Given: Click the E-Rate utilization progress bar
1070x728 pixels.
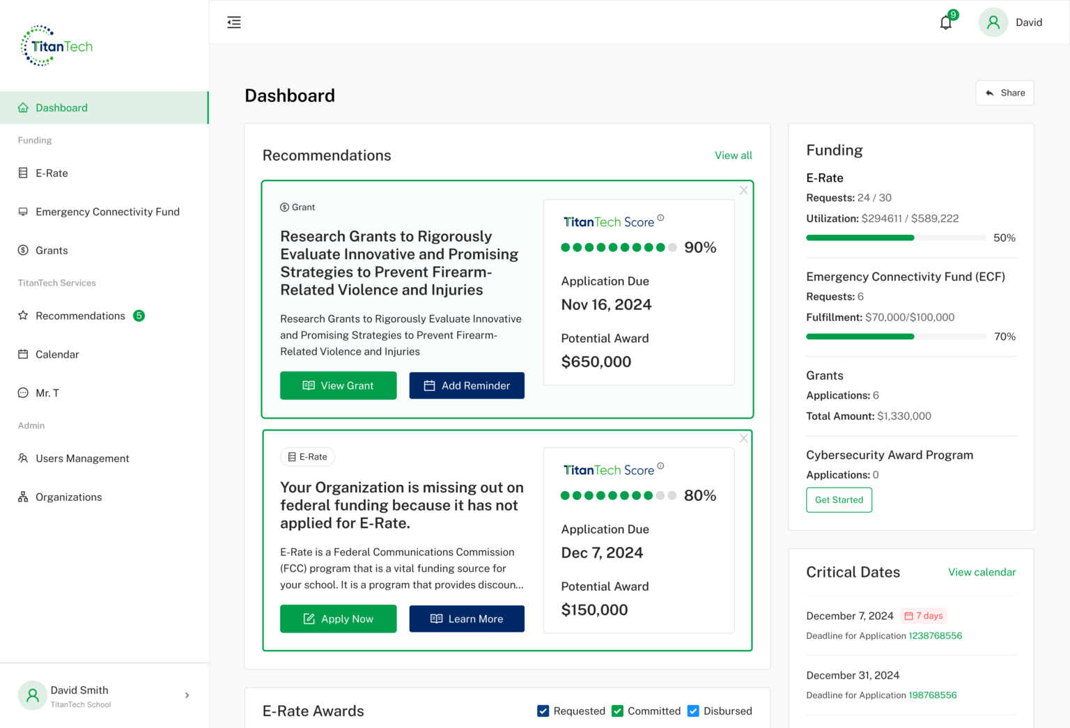Looking at the screenshot, I should coord(895,238).
